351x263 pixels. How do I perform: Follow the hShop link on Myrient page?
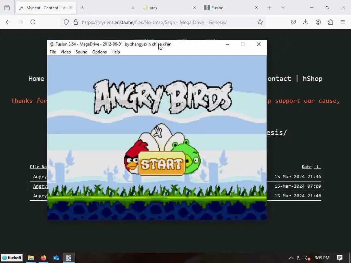[313, 79]
